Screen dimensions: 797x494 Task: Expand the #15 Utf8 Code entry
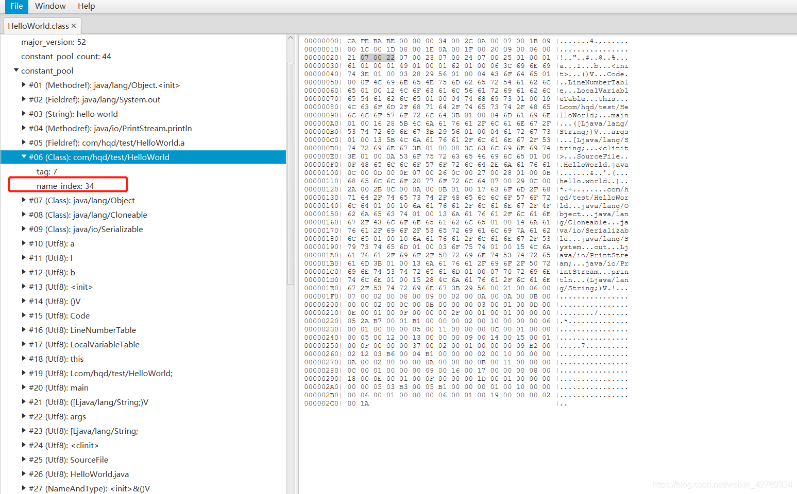click(x=24, y=315)
